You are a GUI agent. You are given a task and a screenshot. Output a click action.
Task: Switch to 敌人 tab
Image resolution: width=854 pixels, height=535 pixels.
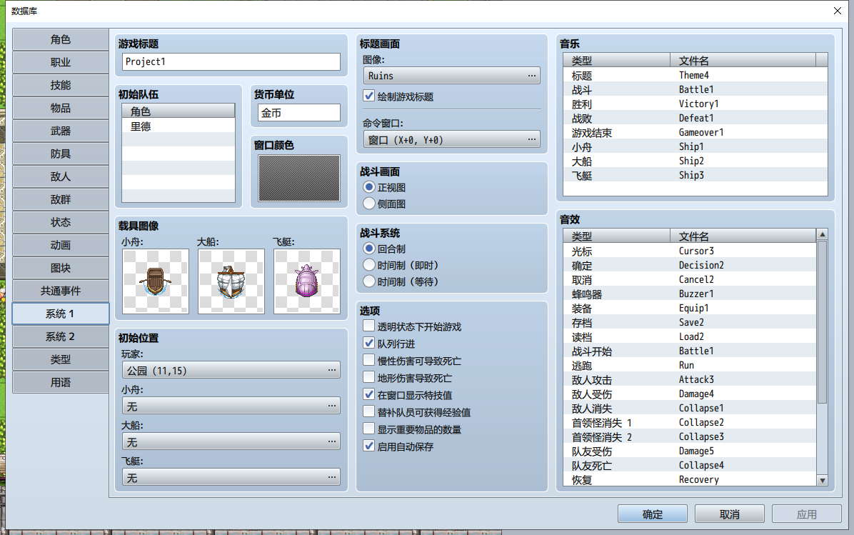pos(61,176)
